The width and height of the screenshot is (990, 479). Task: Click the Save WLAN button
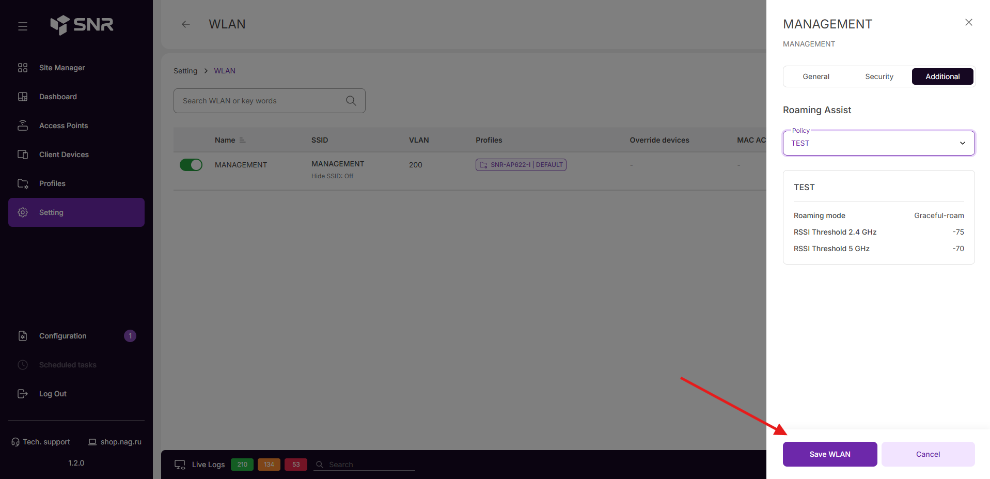[830, 454]
